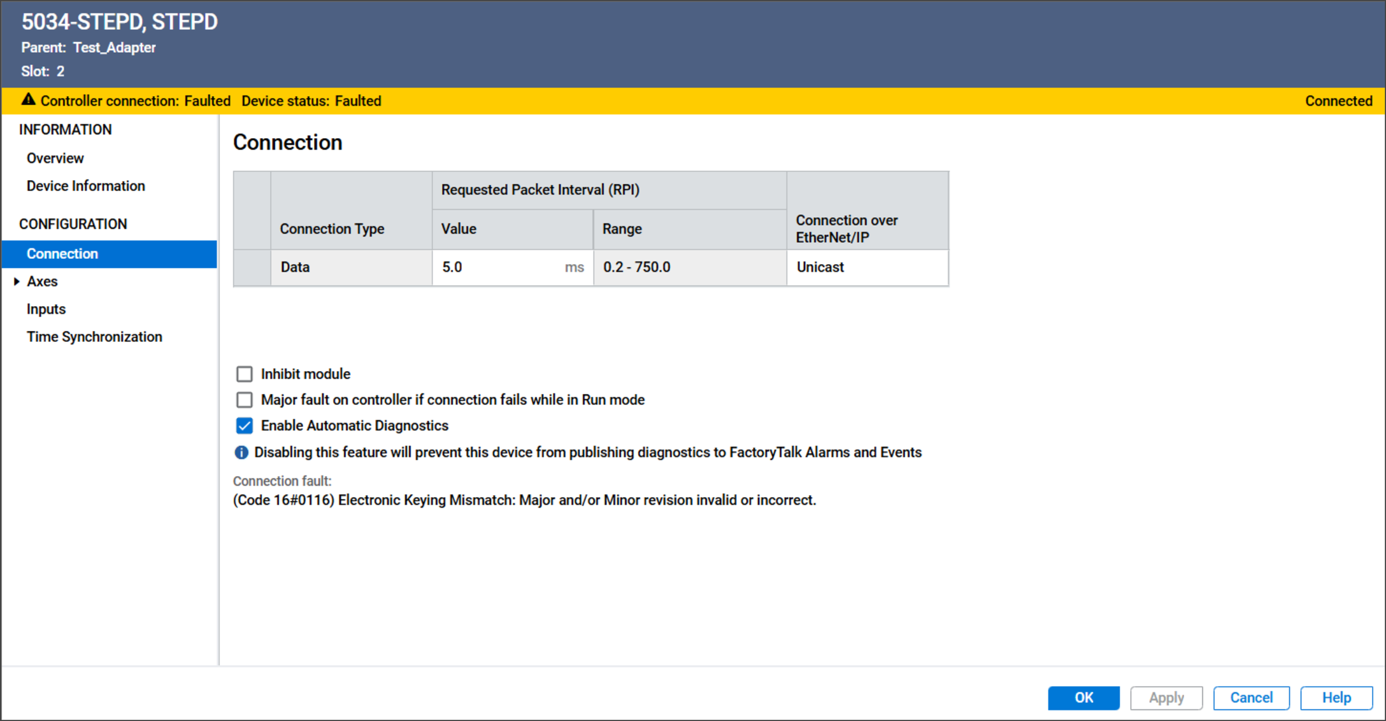Click the Cancel button
Viewport: 1386px width, 721px height.
1251,697
